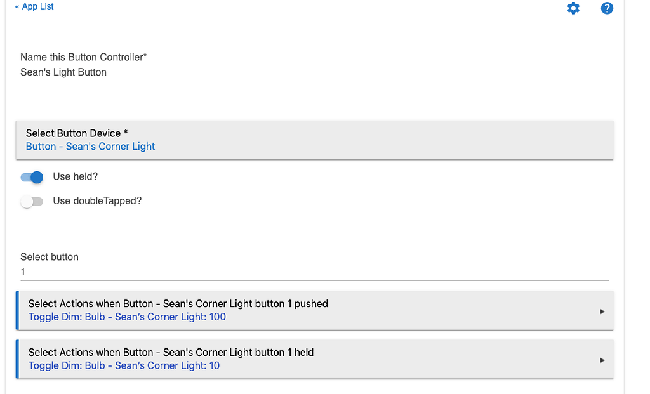The width and height of the screenshot is (650, 394).
Task: Expand actions for button 1 pushed
Action: (178, 304)
